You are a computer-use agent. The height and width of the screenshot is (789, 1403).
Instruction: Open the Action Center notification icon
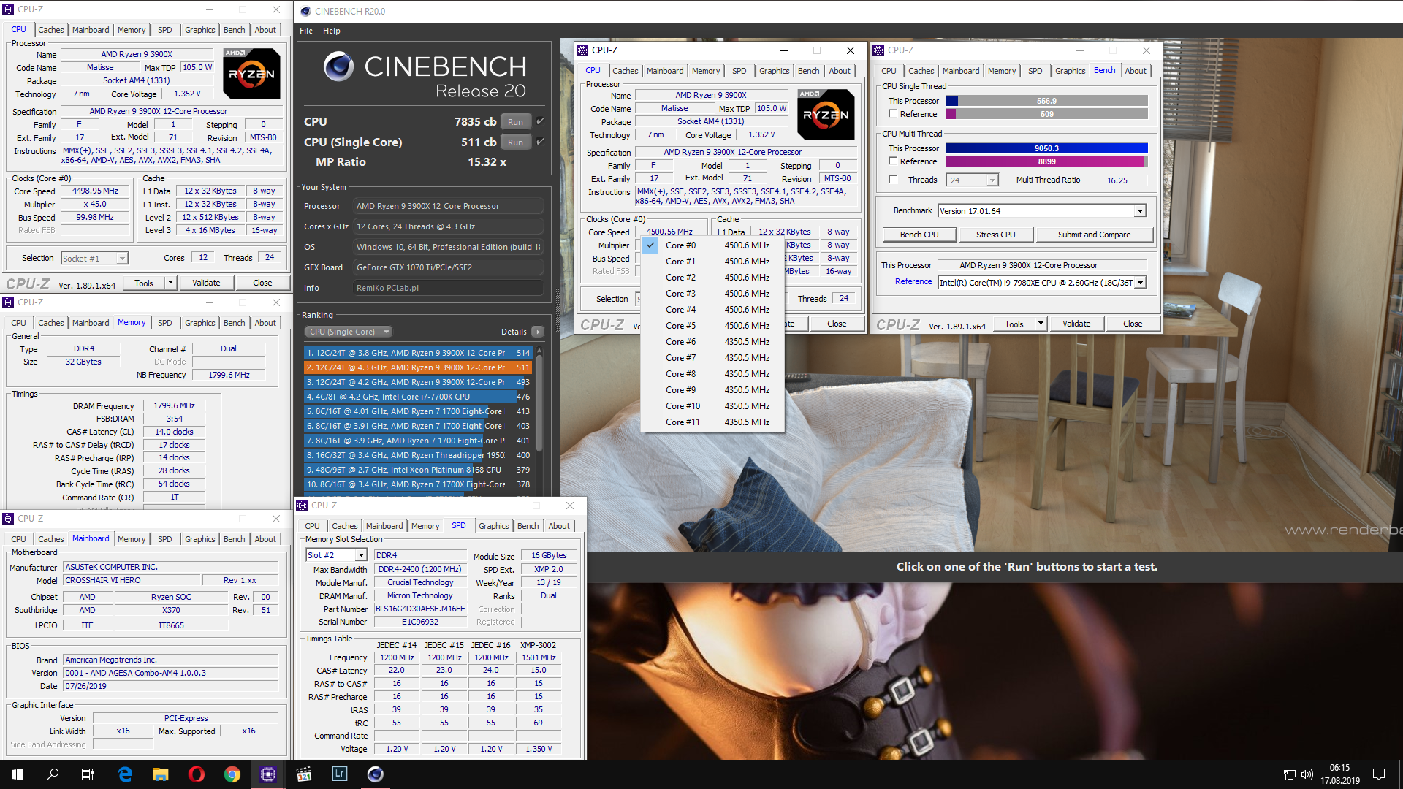click(1379, 774)
